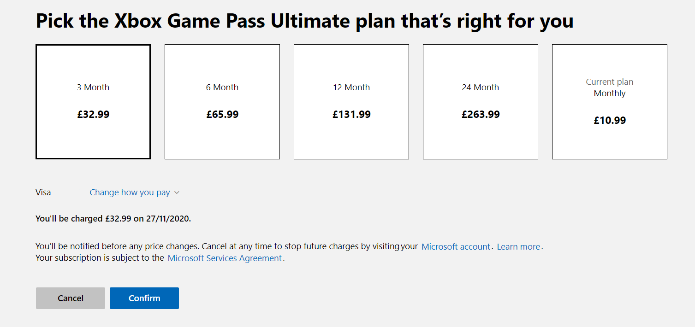Choose the £65.99 pricing option
This screenshot has width=695, height=327.
[223, 114]
